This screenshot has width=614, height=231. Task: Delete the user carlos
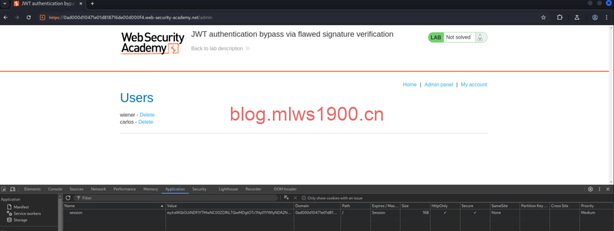[x=146, y=122]
